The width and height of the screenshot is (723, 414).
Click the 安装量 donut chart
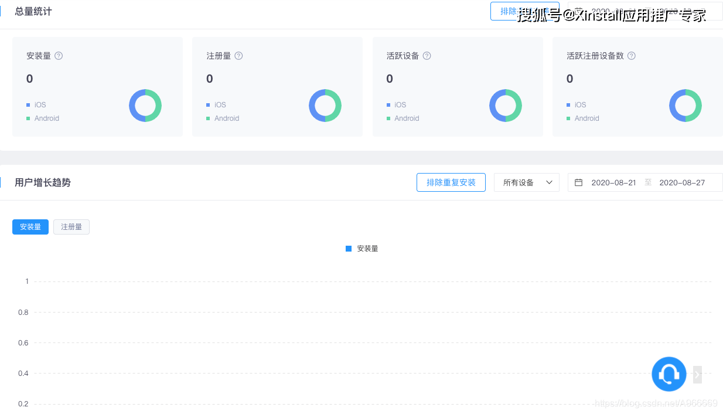tap(145, 106)
